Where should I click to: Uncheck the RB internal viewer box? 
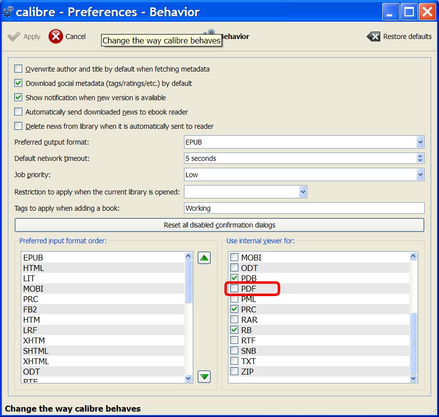click(234, 330)
